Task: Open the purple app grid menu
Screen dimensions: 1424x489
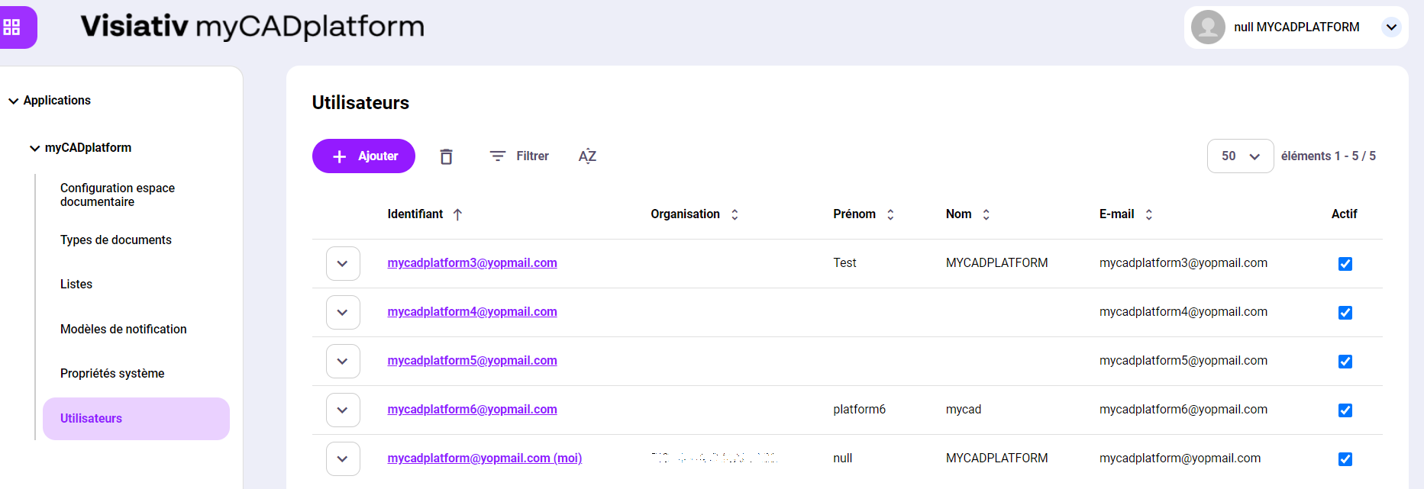Action: (12, 27)
